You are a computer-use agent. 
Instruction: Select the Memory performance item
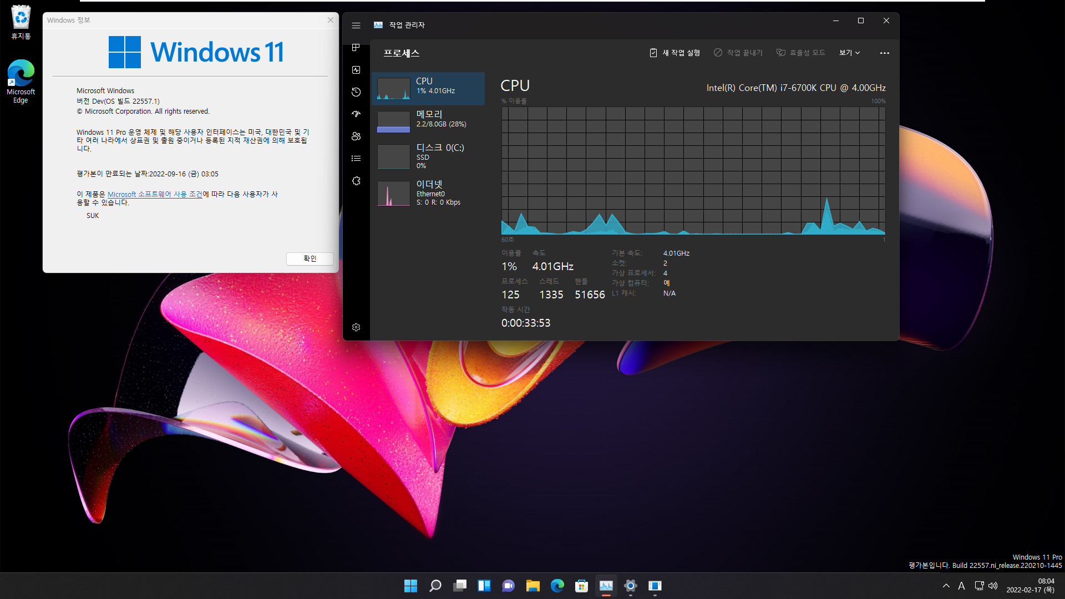428,121
